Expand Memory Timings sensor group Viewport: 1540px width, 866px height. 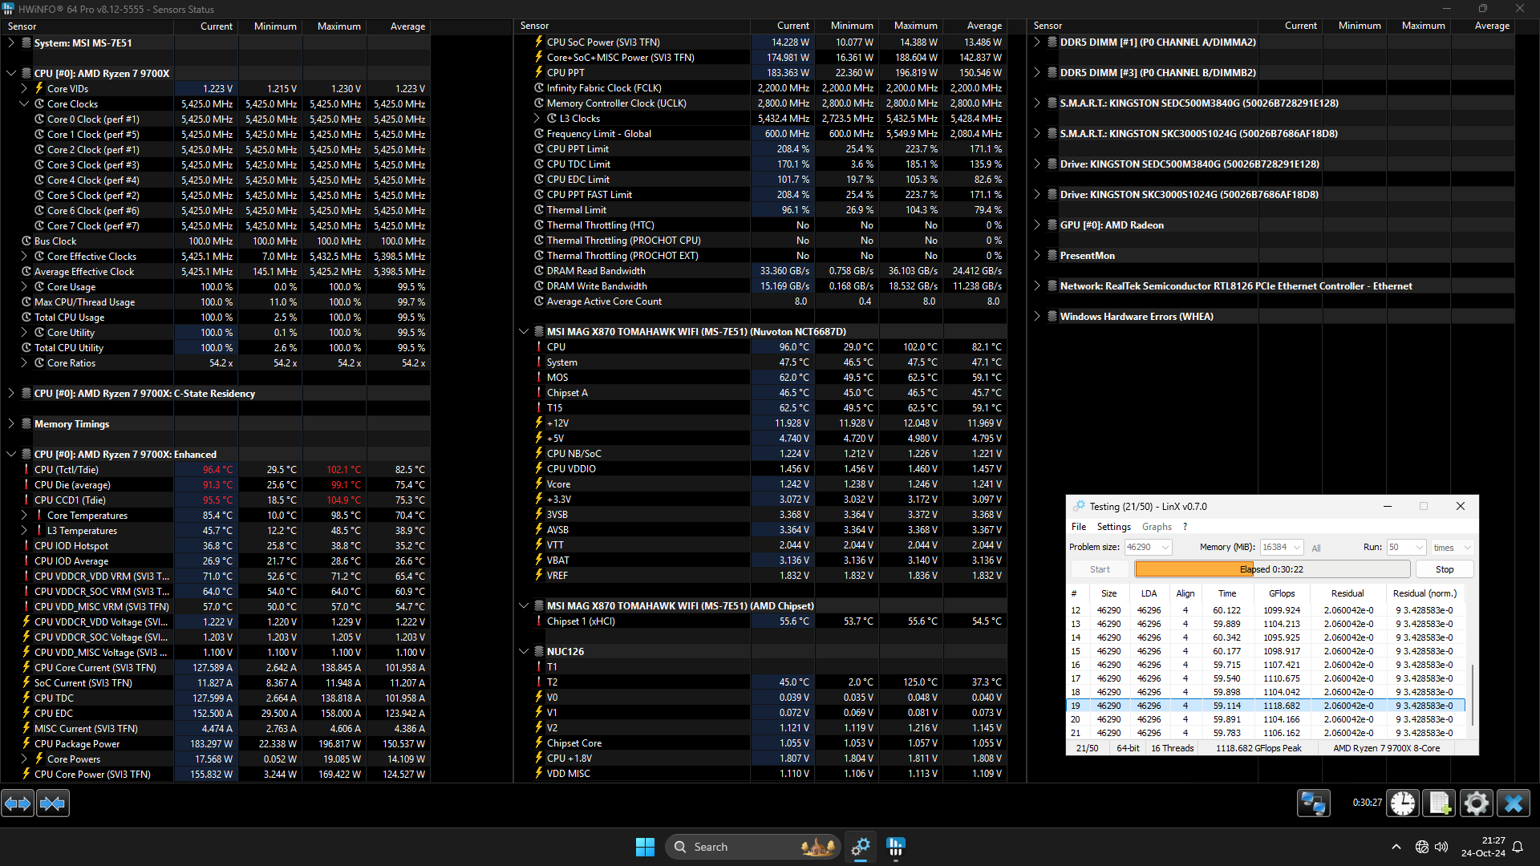click(11, 424)
